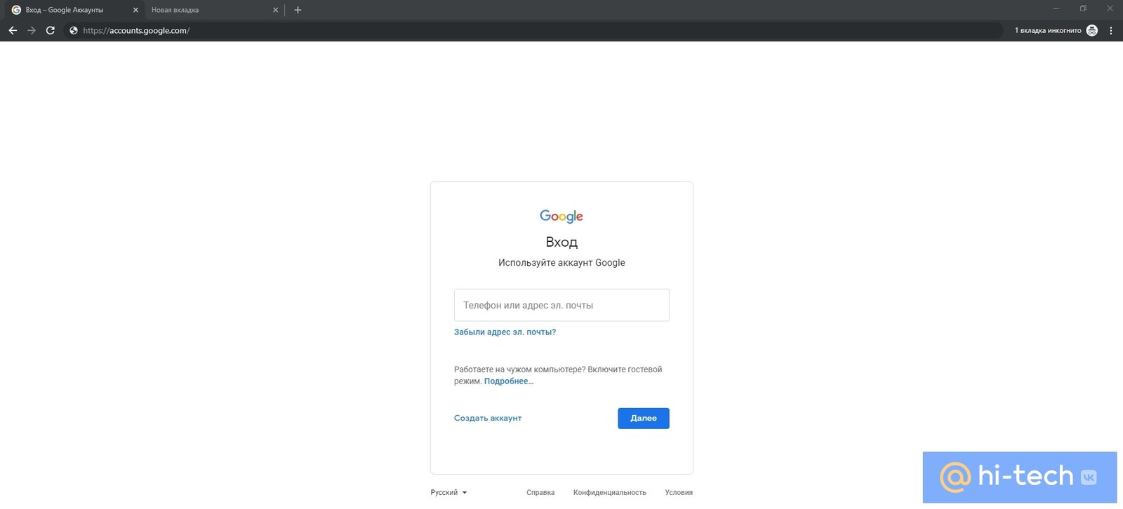Click the phone or email input field
Screen dimensions: 1123x509
point(561,305)
